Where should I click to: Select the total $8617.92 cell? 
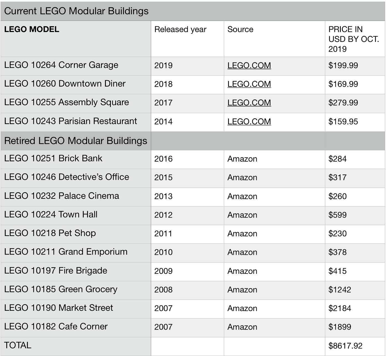click(355, 346)
